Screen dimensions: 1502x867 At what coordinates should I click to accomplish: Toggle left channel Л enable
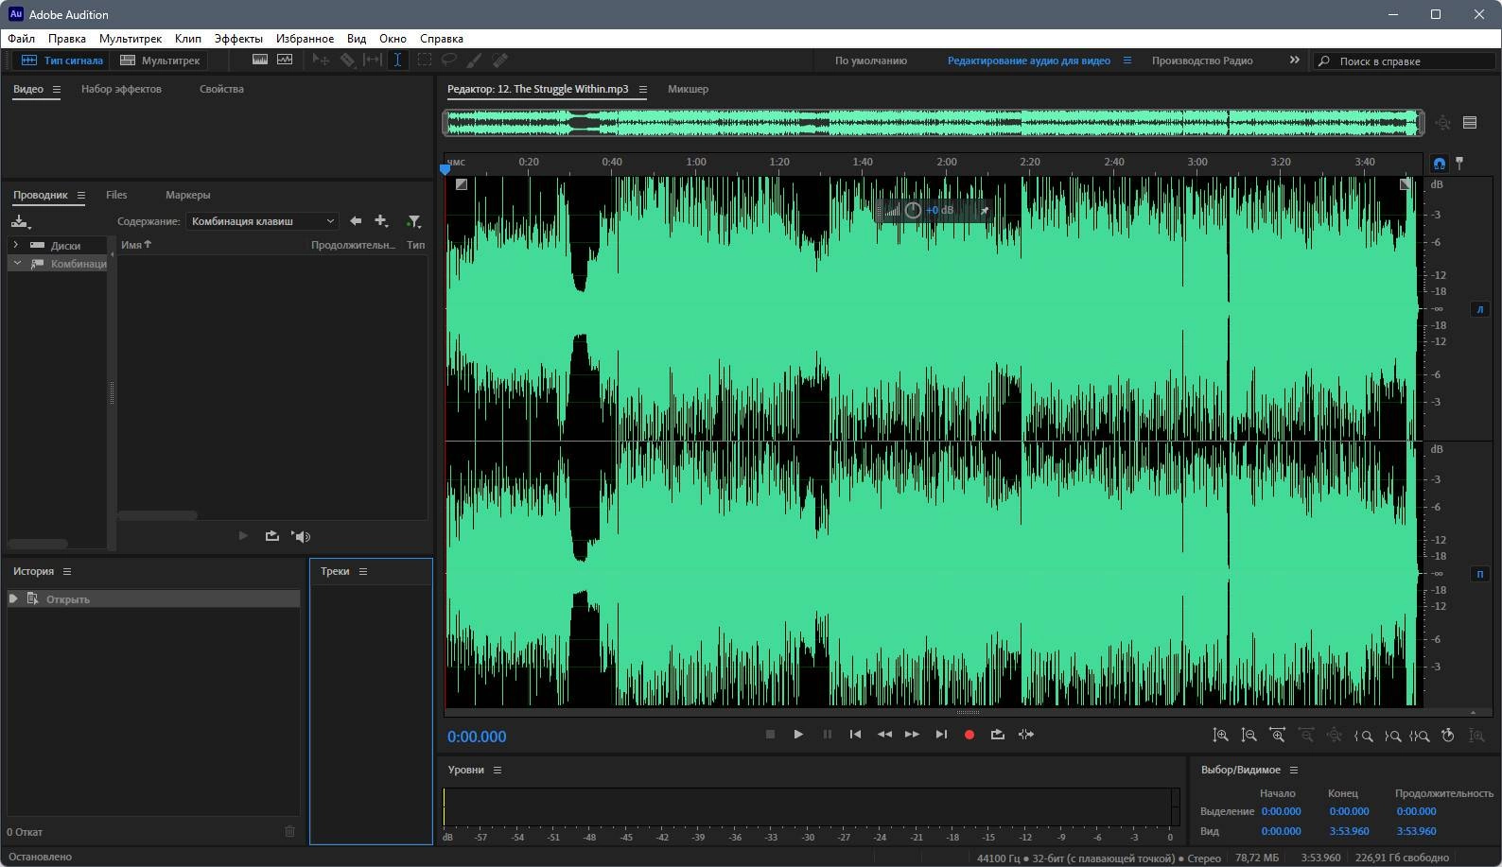point(1480,309)
